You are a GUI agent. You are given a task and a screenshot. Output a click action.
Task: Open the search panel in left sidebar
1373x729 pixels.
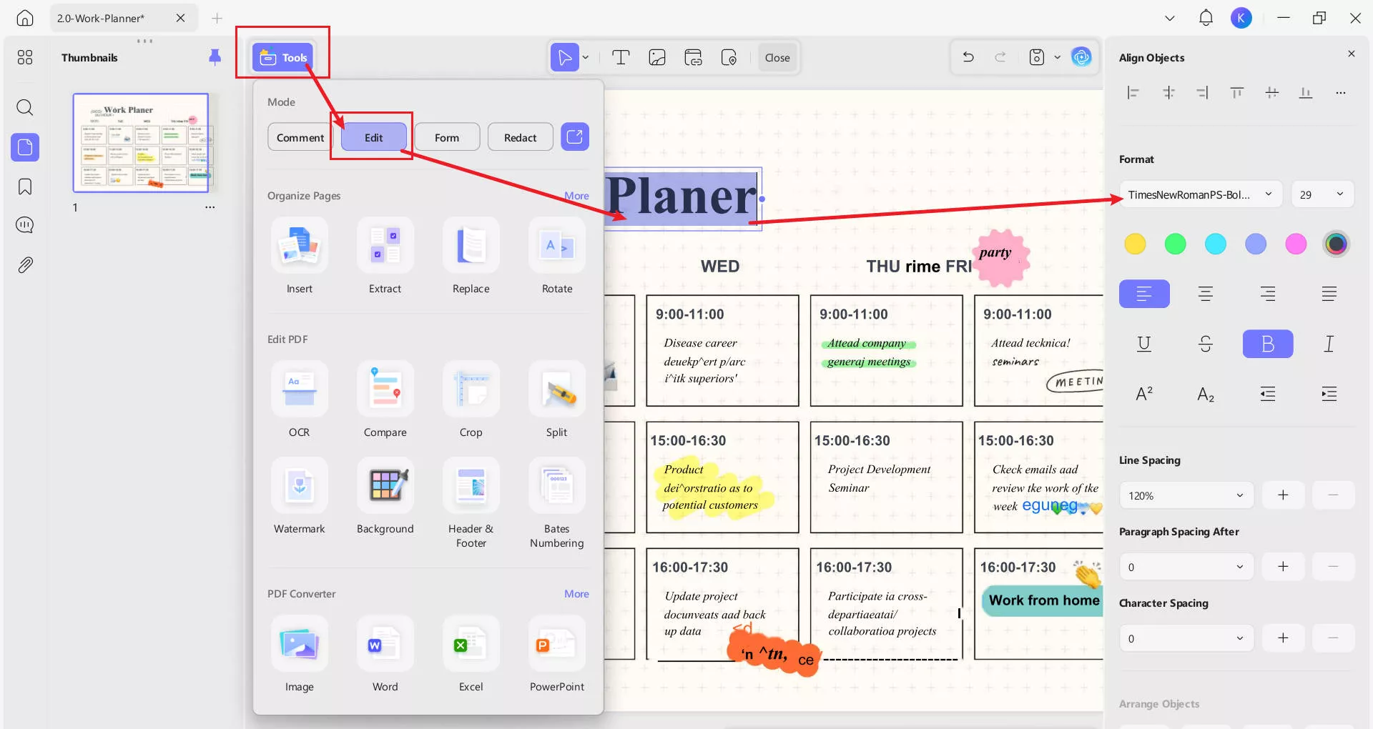click(25, 108)
